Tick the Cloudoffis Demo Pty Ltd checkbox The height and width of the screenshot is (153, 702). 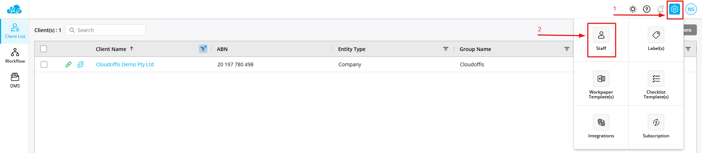click(x=44, y=64)
